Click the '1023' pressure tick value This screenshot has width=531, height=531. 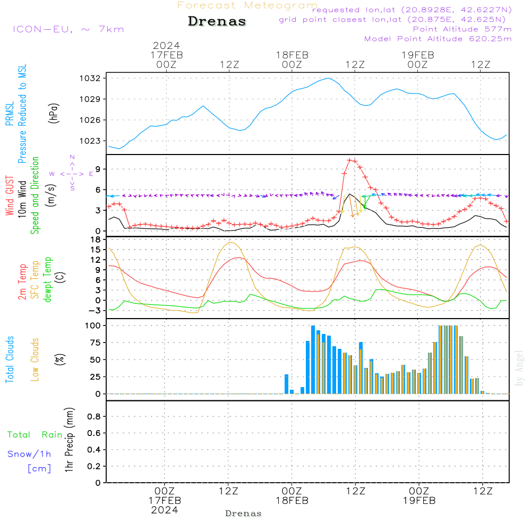(x=90, y=141)
